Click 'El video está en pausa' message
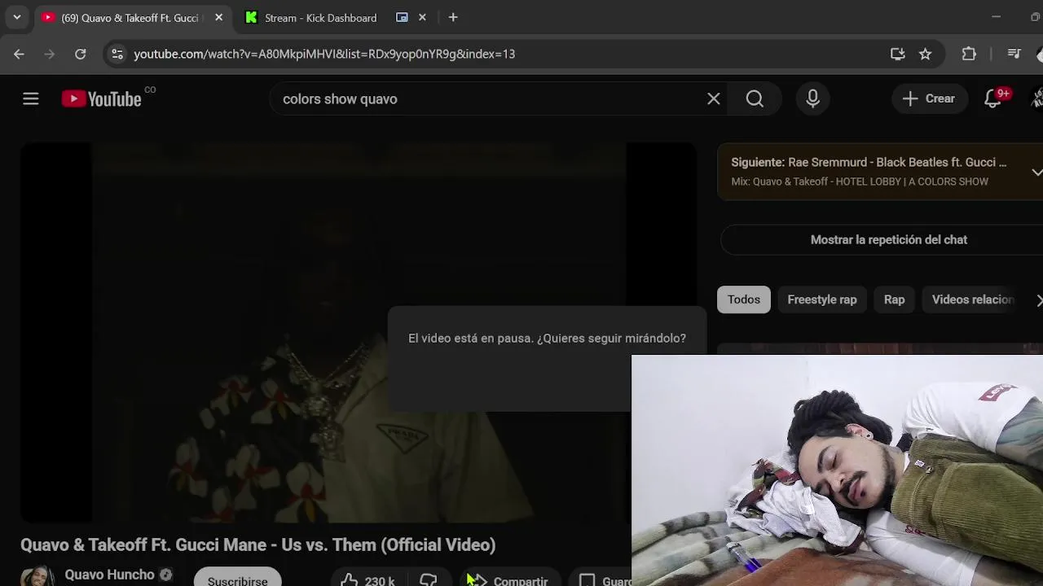Screen dimensions: 1043x586 pyautogui.click(x=547, y=338)
